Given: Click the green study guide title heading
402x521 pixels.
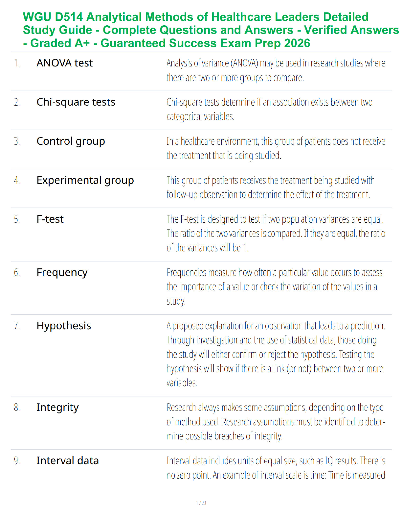Looking at the screenshot, I should pyautogui.click(x=211, y=30).
